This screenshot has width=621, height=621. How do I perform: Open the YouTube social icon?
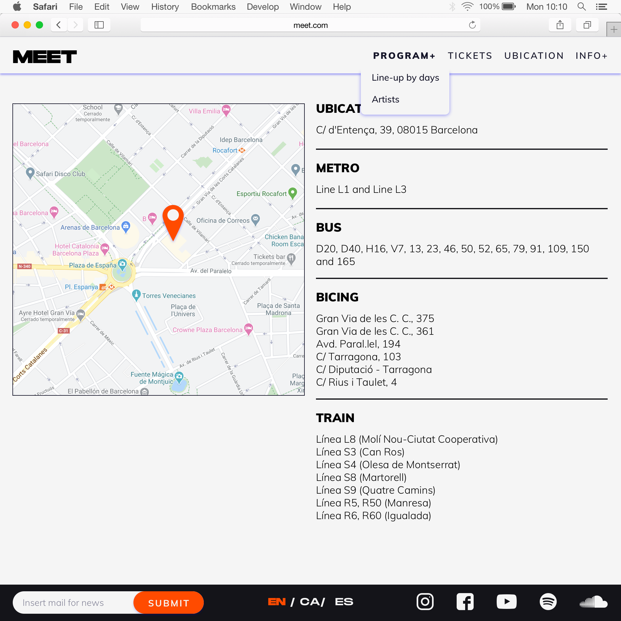coord(506,602)
